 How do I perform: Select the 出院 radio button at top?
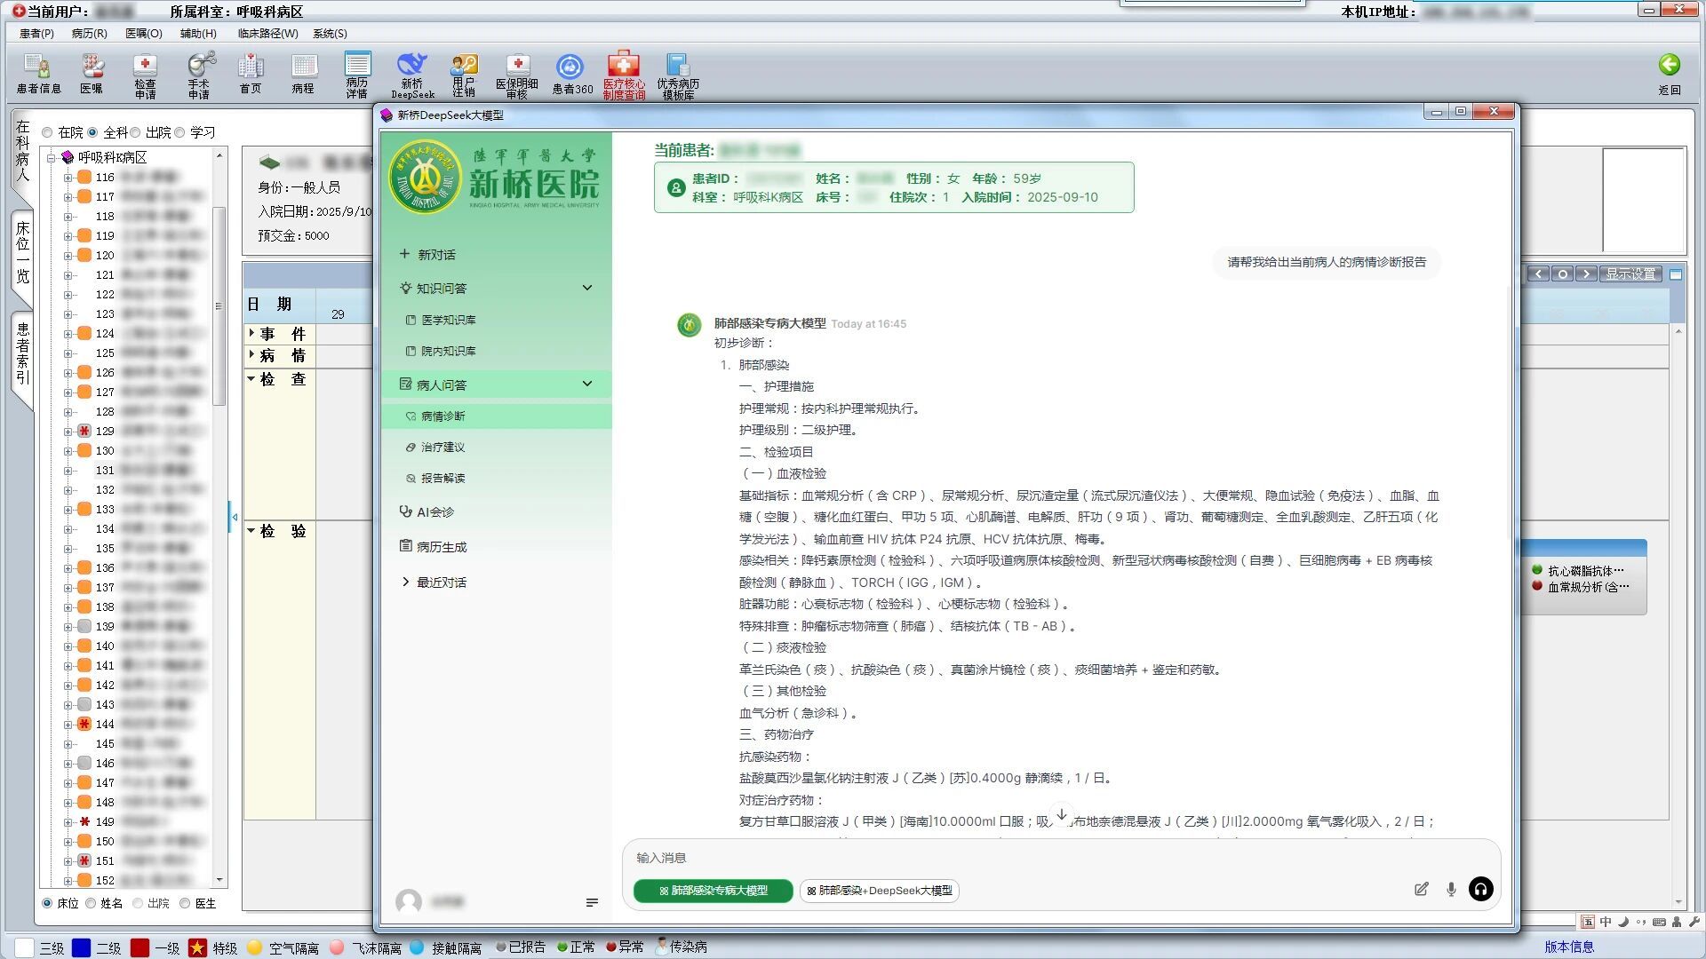click(135, 132)
